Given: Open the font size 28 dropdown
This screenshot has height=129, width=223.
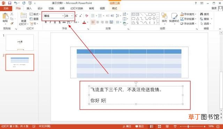Looking at the screenshot, I should point(72,16).
